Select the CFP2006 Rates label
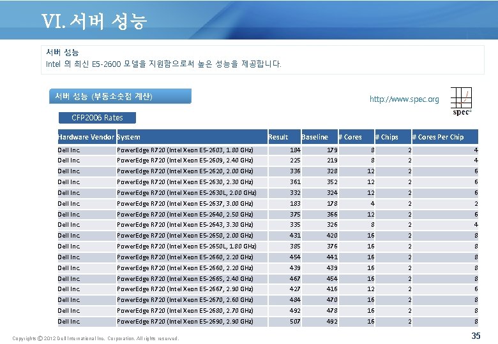Viewport: 498px width, 344px height. click(x=97, y=117)
